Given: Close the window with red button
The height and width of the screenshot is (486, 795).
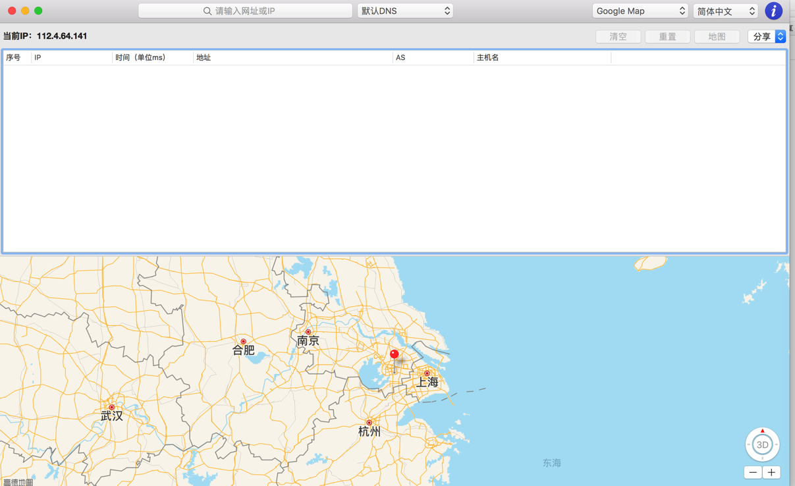Looking at the screenshot, I should [x=12, y=11].
